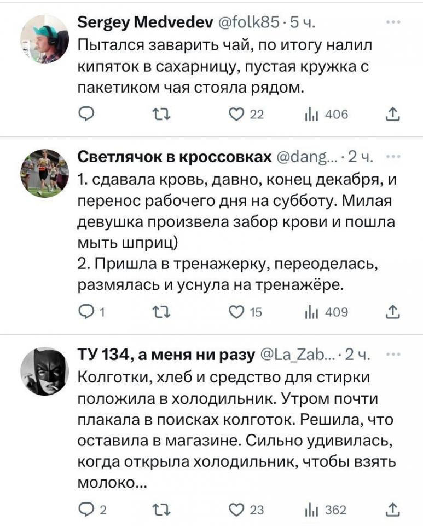Share the ТУ 134 tweet
423x526 pixels.
click(392, 510)
